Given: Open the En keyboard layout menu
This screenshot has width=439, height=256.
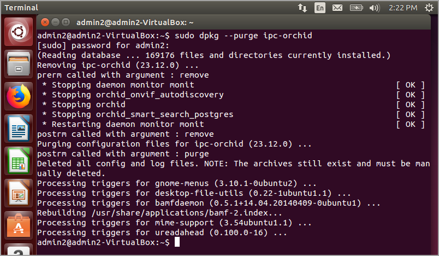Looking at the screenshot, I should coord(319,8).
